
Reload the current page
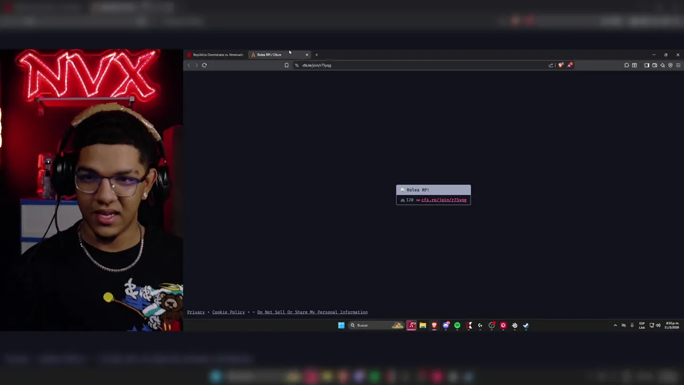204,65
